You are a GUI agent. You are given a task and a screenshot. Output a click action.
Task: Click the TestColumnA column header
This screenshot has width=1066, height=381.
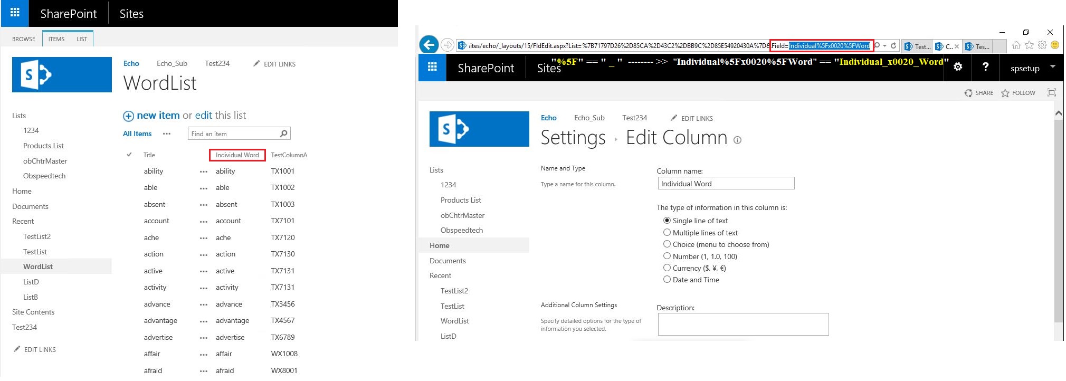289,155
